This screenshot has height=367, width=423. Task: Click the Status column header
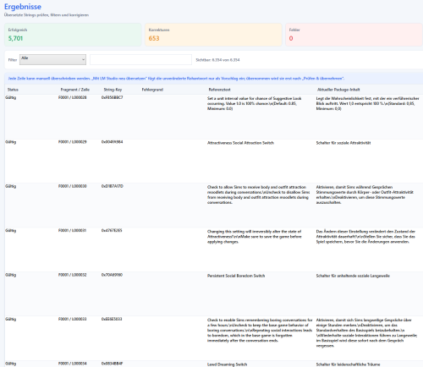pyautogui.click(x=13, y=90)
